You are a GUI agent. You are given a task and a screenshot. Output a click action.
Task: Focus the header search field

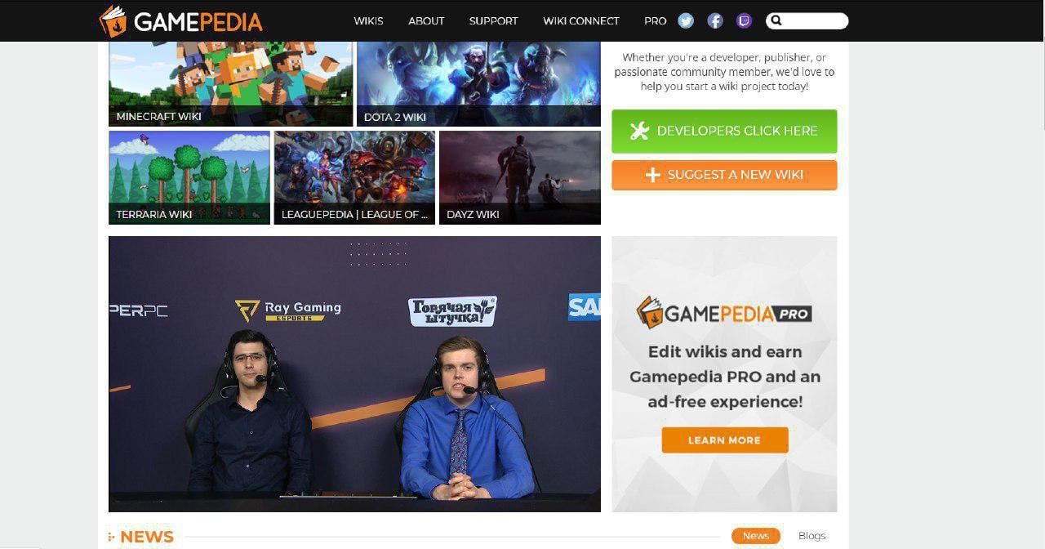807,20
